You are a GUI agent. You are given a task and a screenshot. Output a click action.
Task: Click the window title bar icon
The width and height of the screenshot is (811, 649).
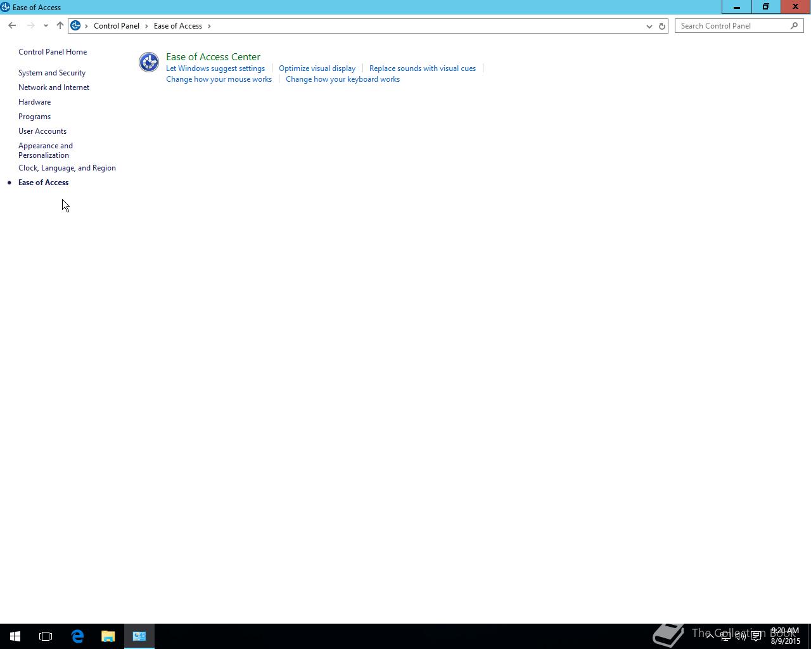[5, 7]
